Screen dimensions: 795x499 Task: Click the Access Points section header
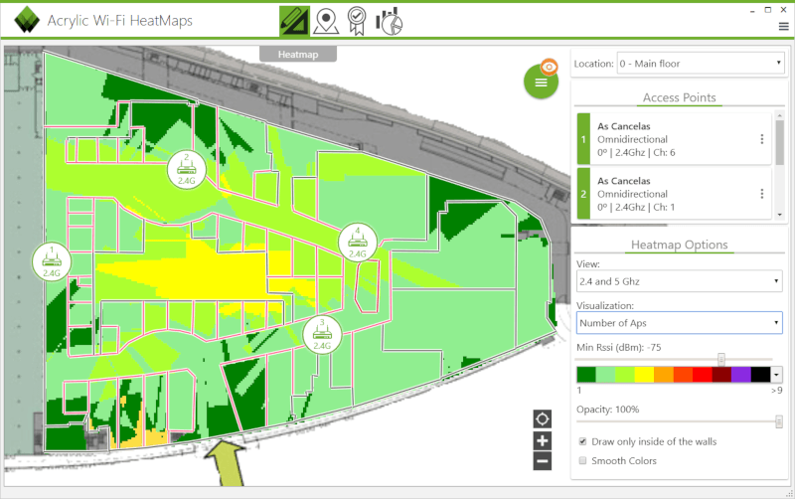click(x=680, y=97)
